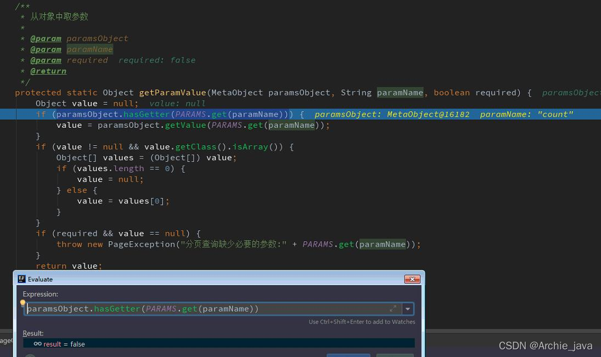Click 'PageException' in the throw statement
Viewport: 601px width, 357px height.
click(142, 245)
